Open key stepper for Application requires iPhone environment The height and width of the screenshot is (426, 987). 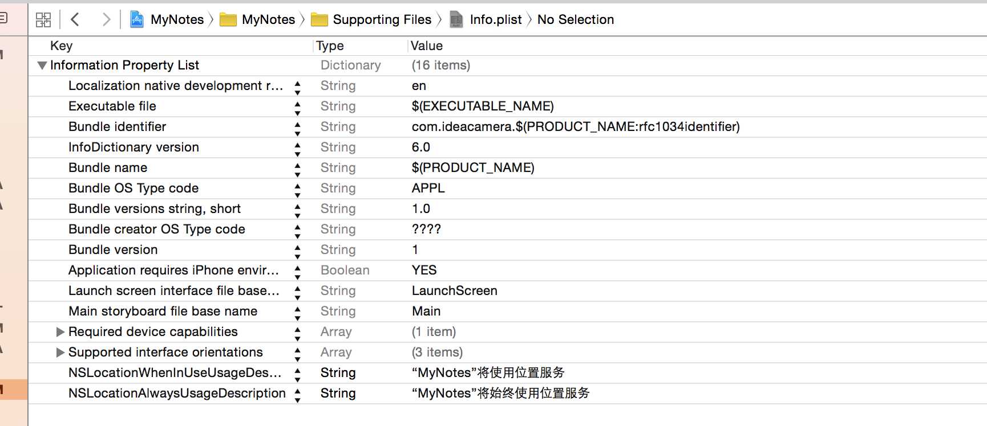click(x=297, y=272)
